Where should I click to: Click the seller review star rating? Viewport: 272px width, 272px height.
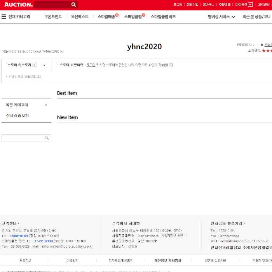coord(267,51)
